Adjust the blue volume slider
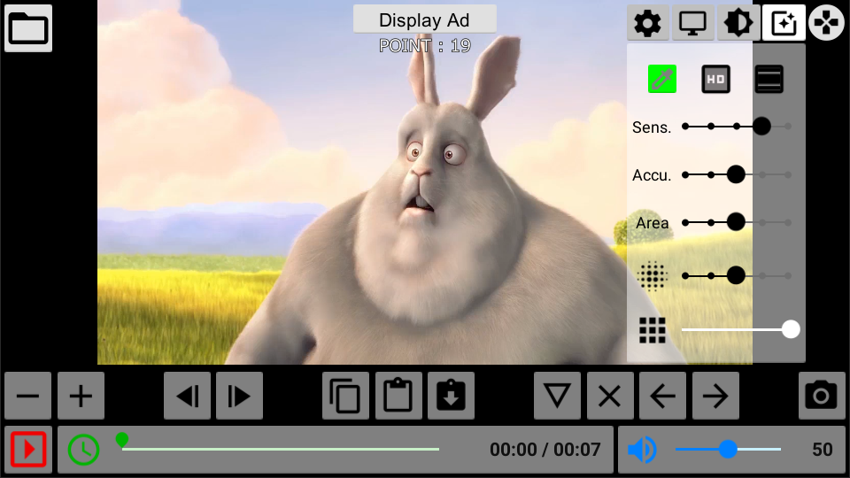The image size is (850, 478). click(x=728, y=449)
